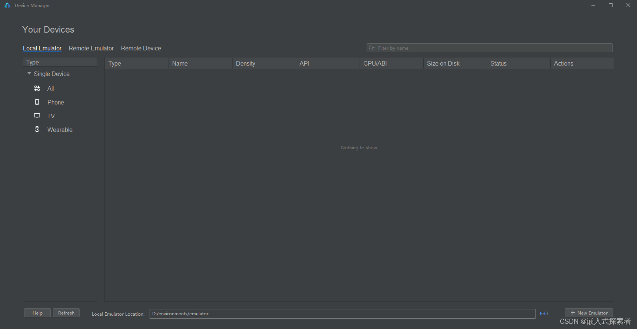Select the Wearable tree item label
Screen dimensions: 637x329
(x=60, y=130)
